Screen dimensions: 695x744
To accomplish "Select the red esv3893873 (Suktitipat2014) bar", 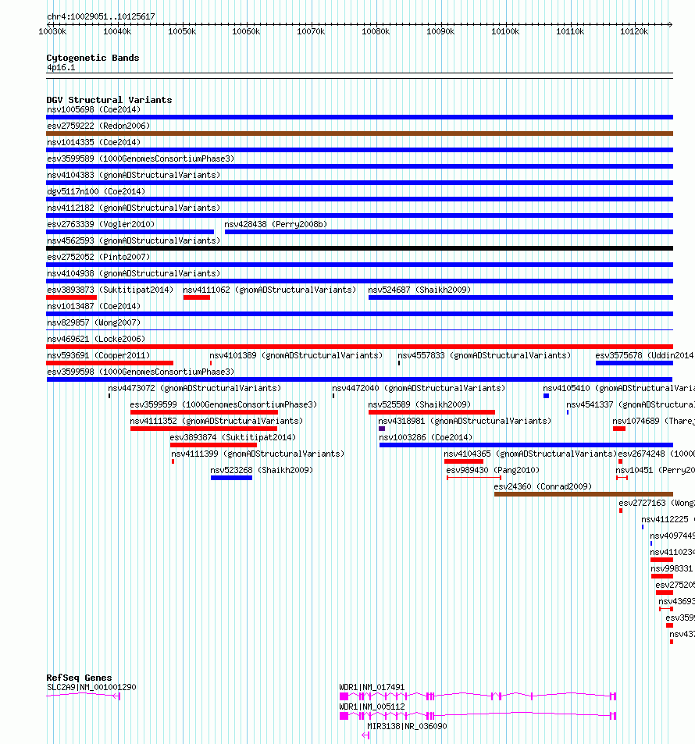I will pos(71,297).
